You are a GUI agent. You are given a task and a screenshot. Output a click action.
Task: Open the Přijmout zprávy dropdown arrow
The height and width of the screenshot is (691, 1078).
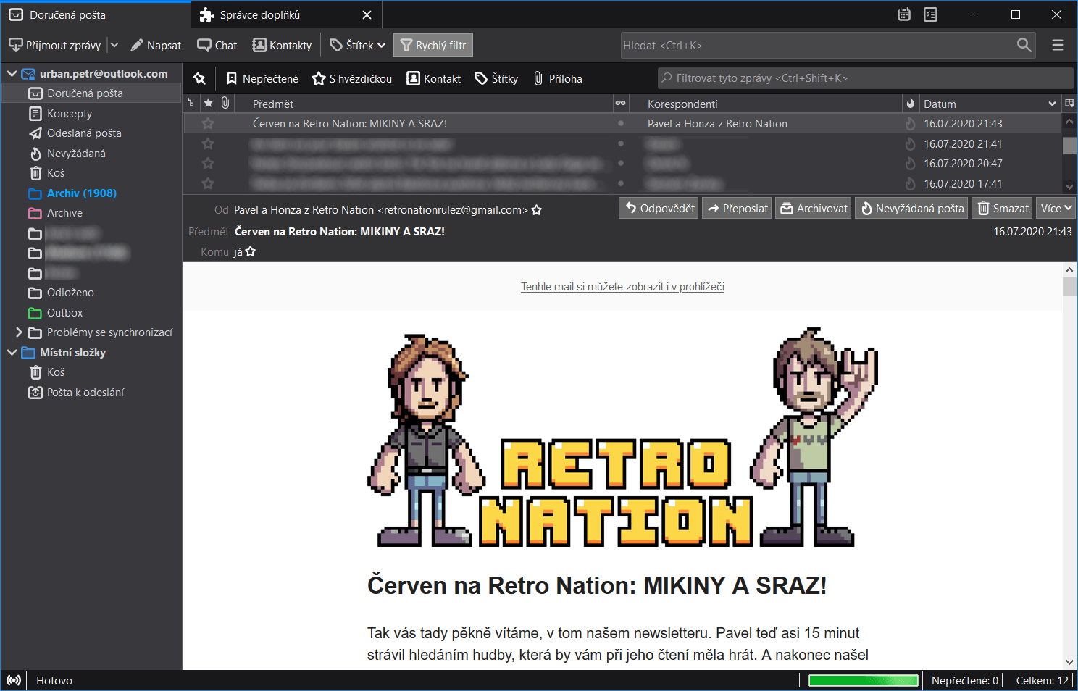pyautogui.click(x=114, y=45)
